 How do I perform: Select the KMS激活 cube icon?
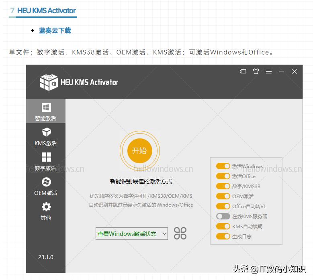pos(46,132)
